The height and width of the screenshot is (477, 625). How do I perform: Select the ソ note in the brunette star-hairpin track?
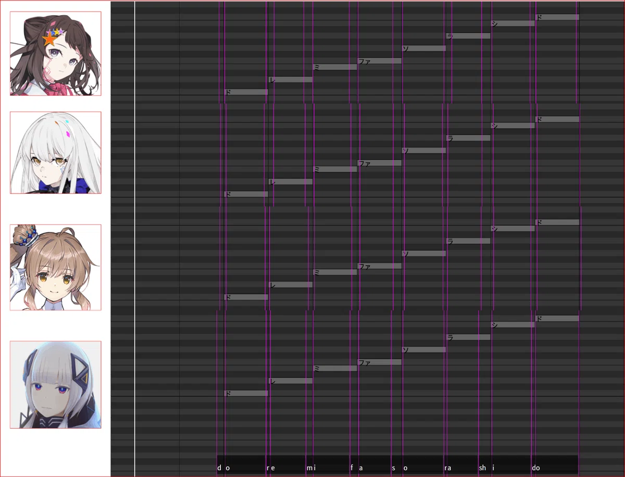coord(424,48)
